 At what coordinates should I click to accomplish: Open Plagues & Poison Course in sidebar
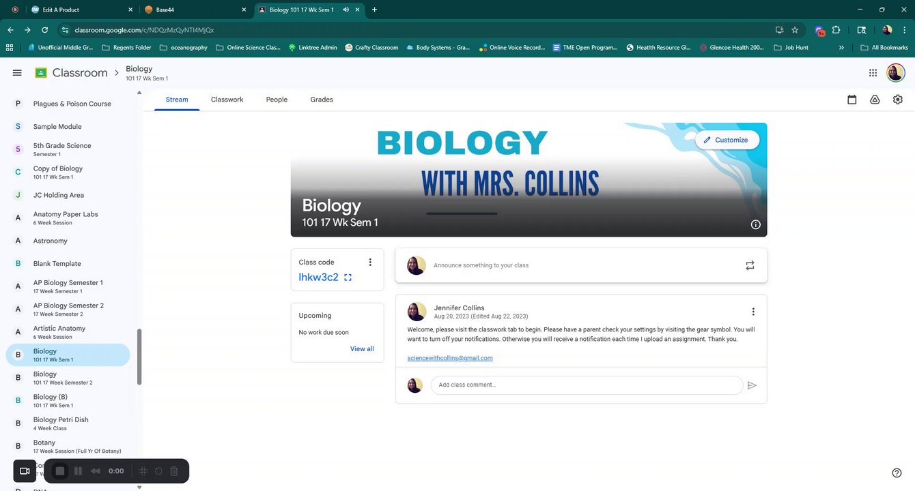pos(68,104)
